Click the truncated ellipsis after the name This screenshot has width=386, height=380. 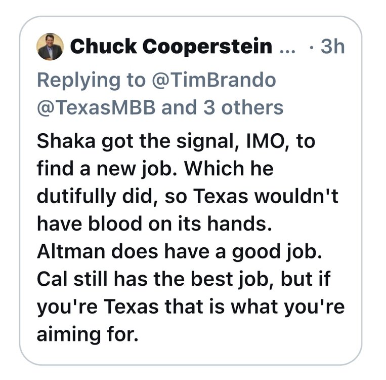tap(286, 48)
